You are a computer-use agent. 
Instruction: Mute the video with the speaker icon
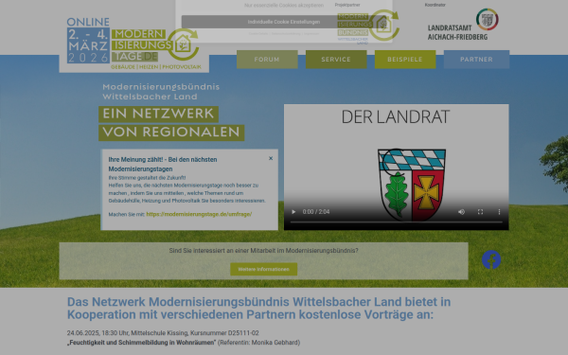[461, 211]
